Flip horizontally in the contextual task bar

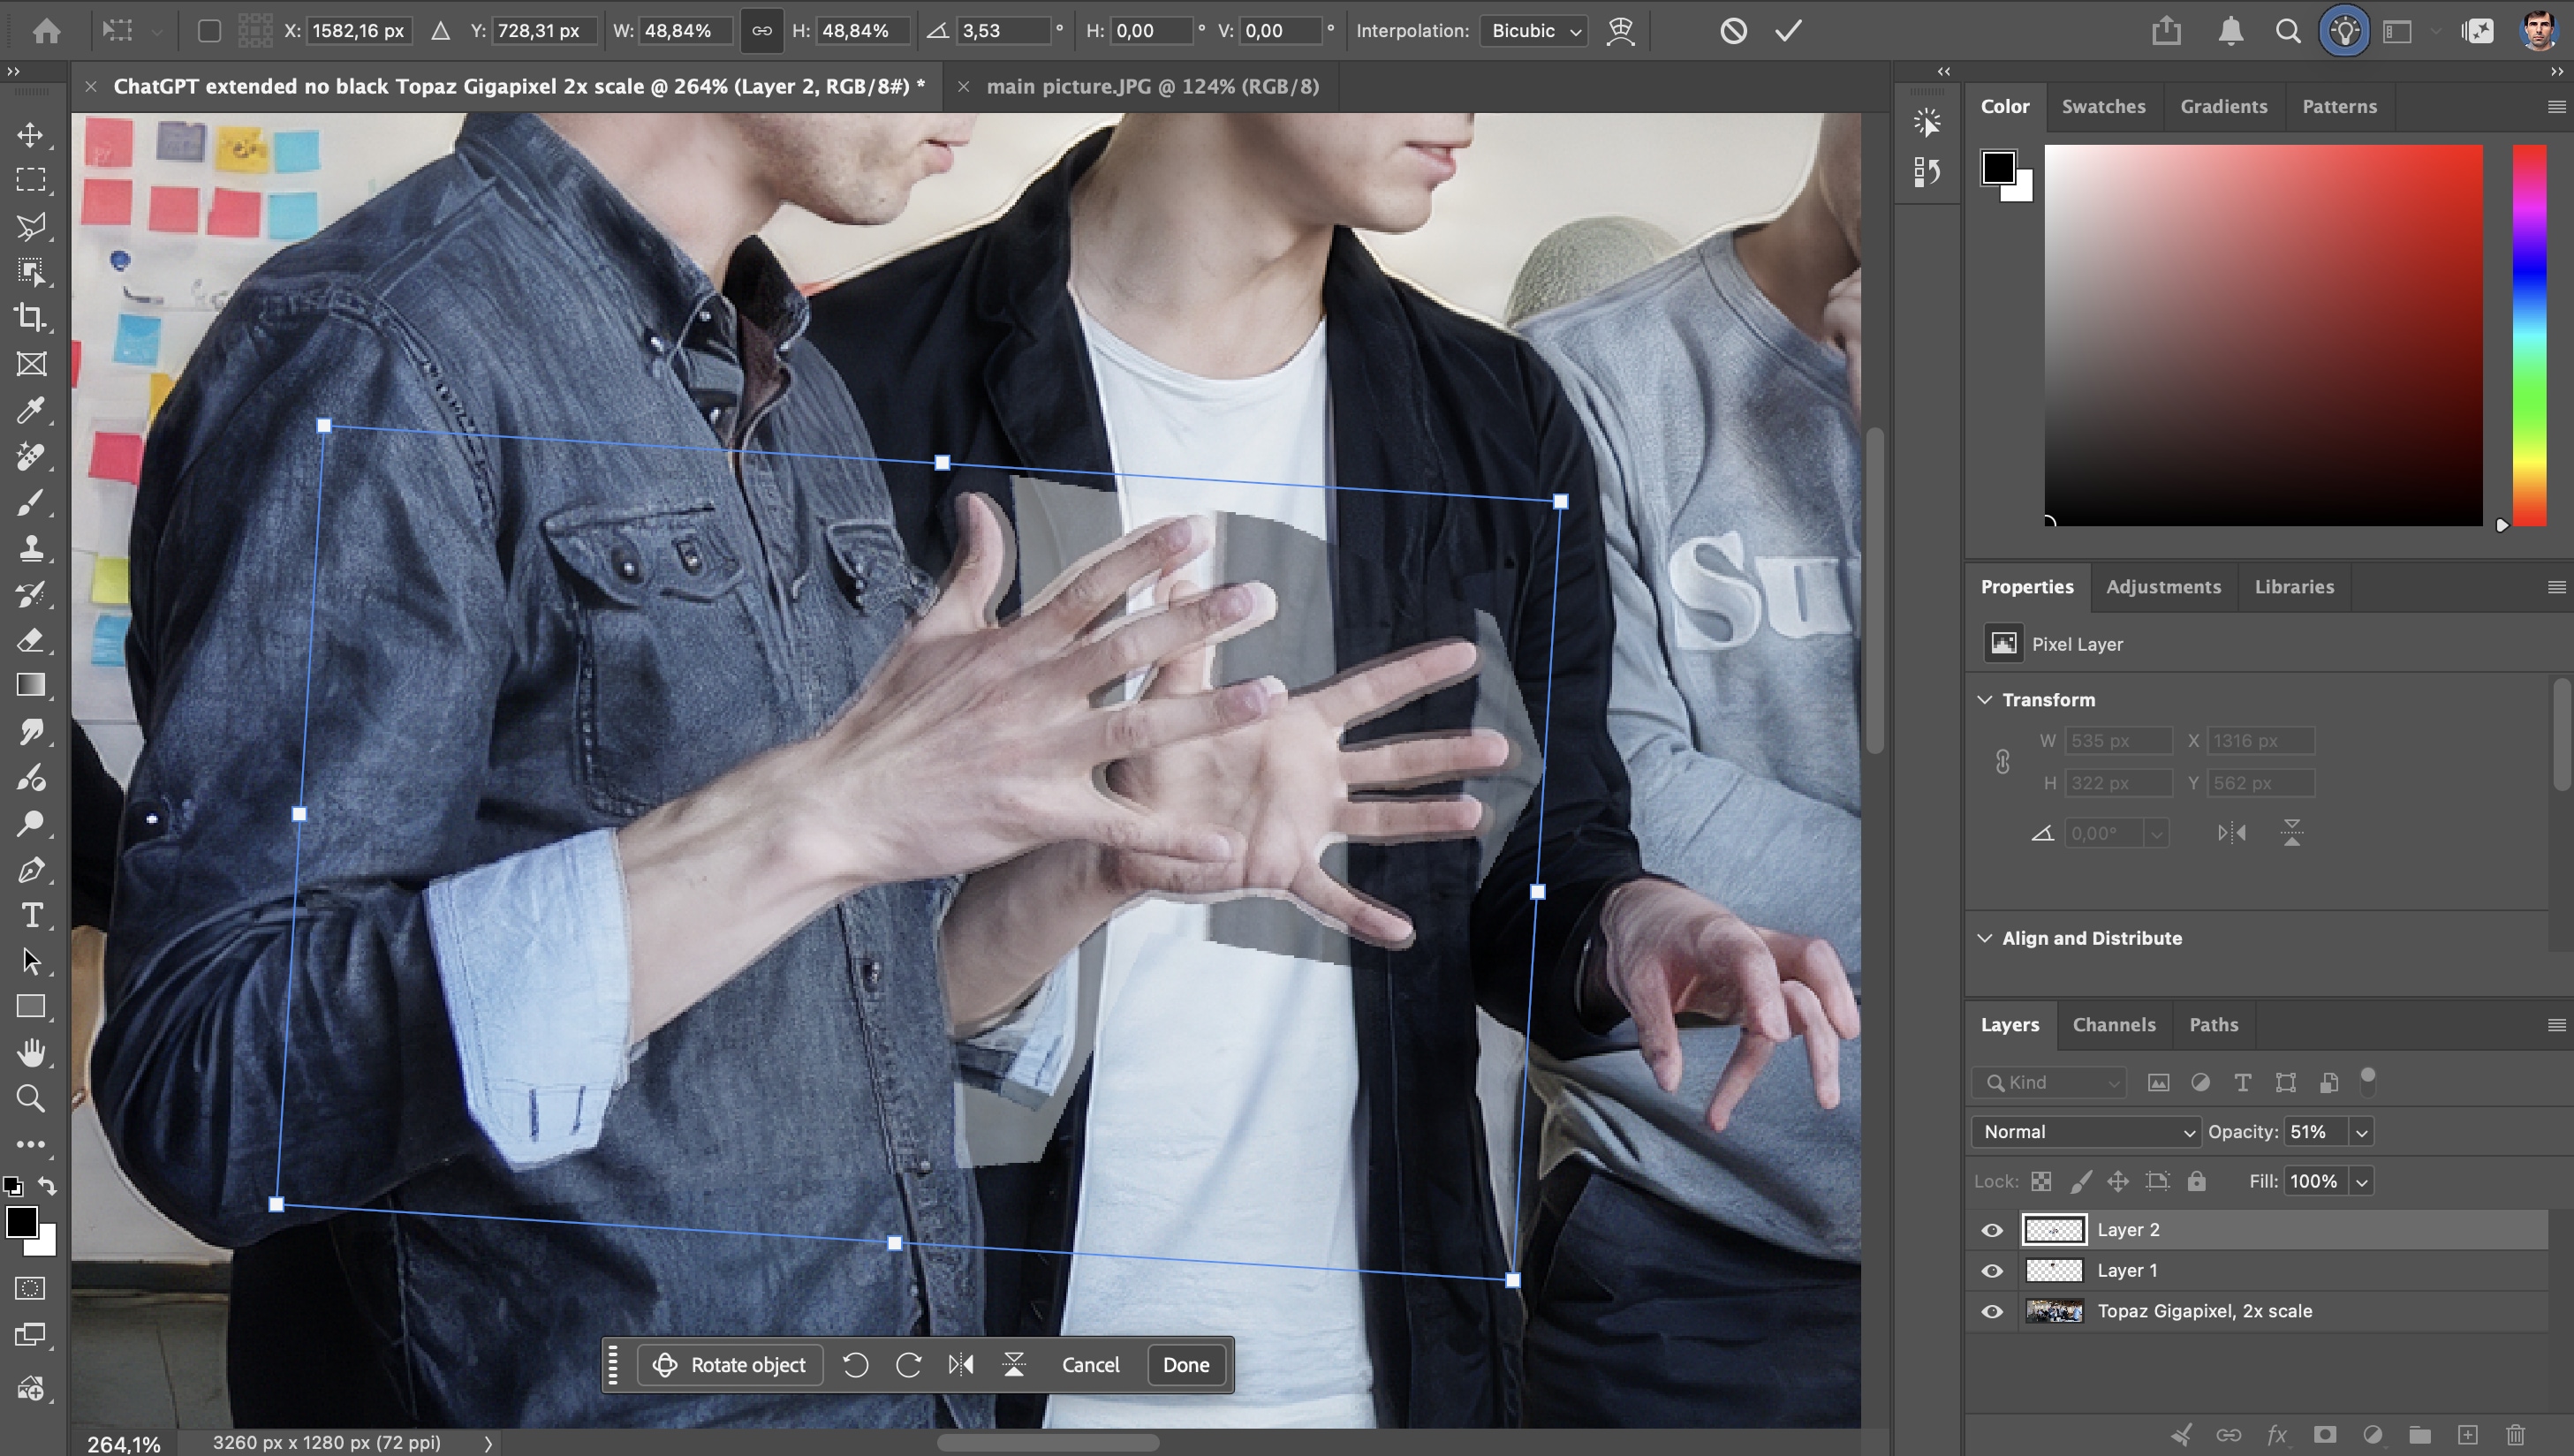tap(960, 1365)
